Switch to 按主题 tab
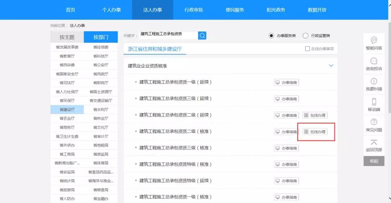Viewport: 391px width, 203px height. click(x=67, y=37)
